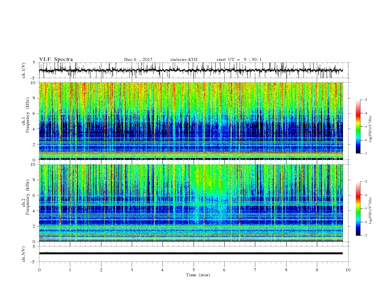
Task: Select the ch.1 "Frequency (kHz)" axis label
Action: (27, 114)
